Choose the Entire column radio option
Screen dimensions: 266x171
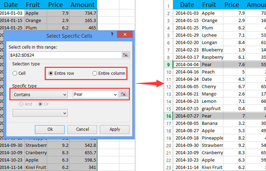109,73
